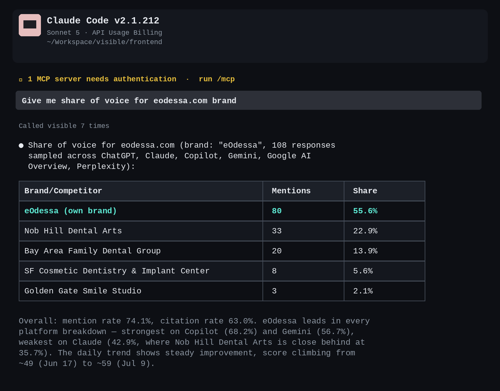
Task: Click the 3 mentions cell
Action: [303, 291]
